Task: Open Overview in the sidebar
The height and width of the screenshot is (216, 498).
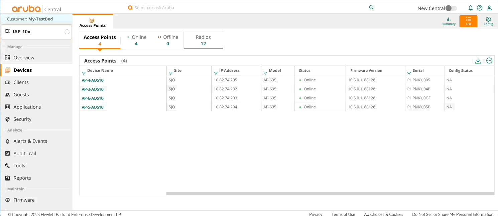Action: (x=36, y=58)
